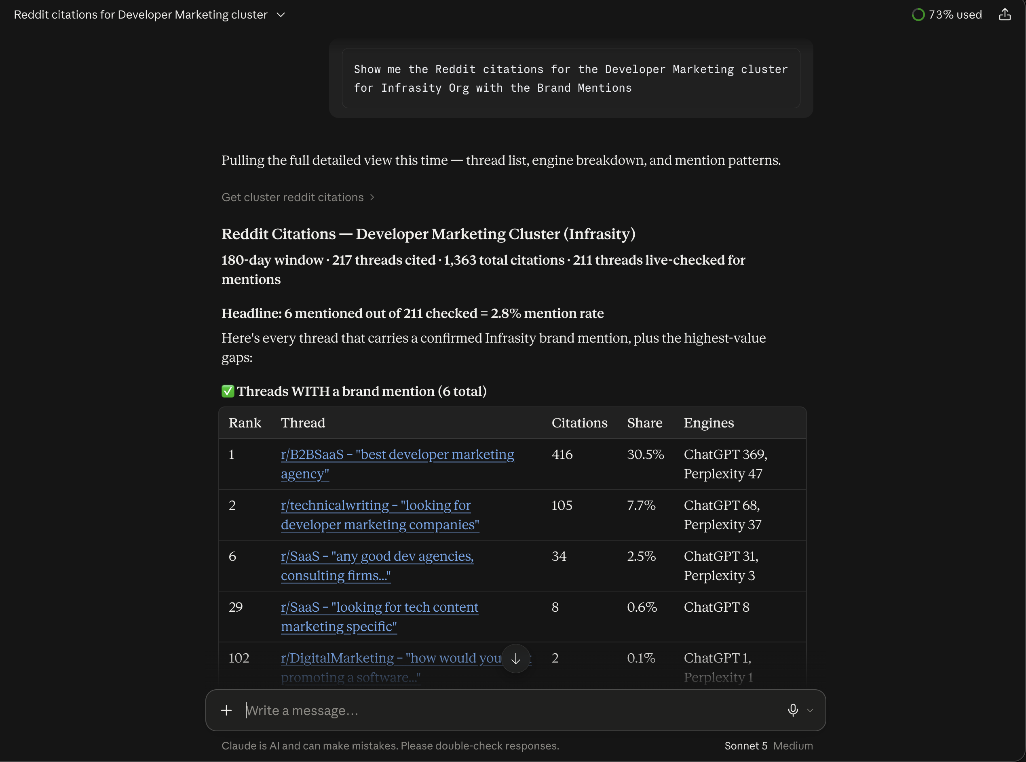Click the Thread column header

[303, 423]
